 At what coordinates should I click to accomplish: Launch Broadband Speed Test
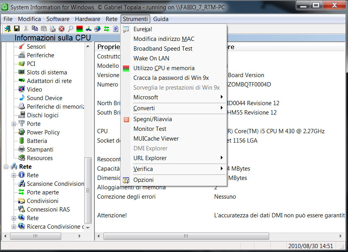174,49
